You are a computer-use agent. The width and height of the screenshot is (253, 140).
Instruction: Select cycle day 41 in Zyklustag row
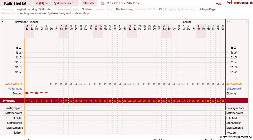coord(223,101)
